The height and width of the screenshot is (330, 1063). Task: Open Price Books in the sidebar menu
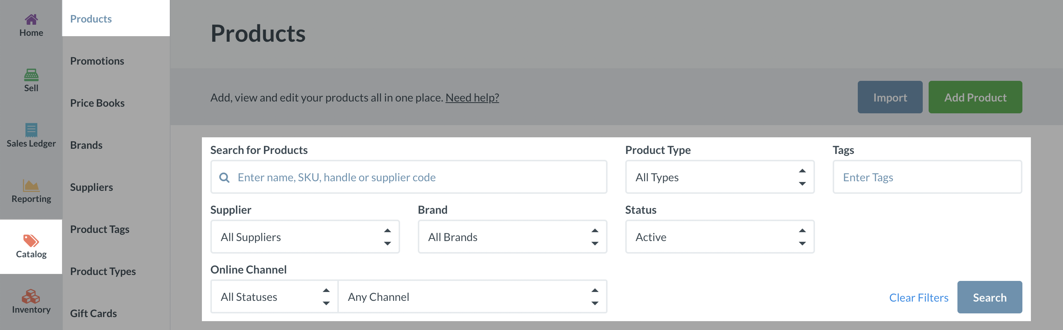pyautogui.click(x=97, y=103)
